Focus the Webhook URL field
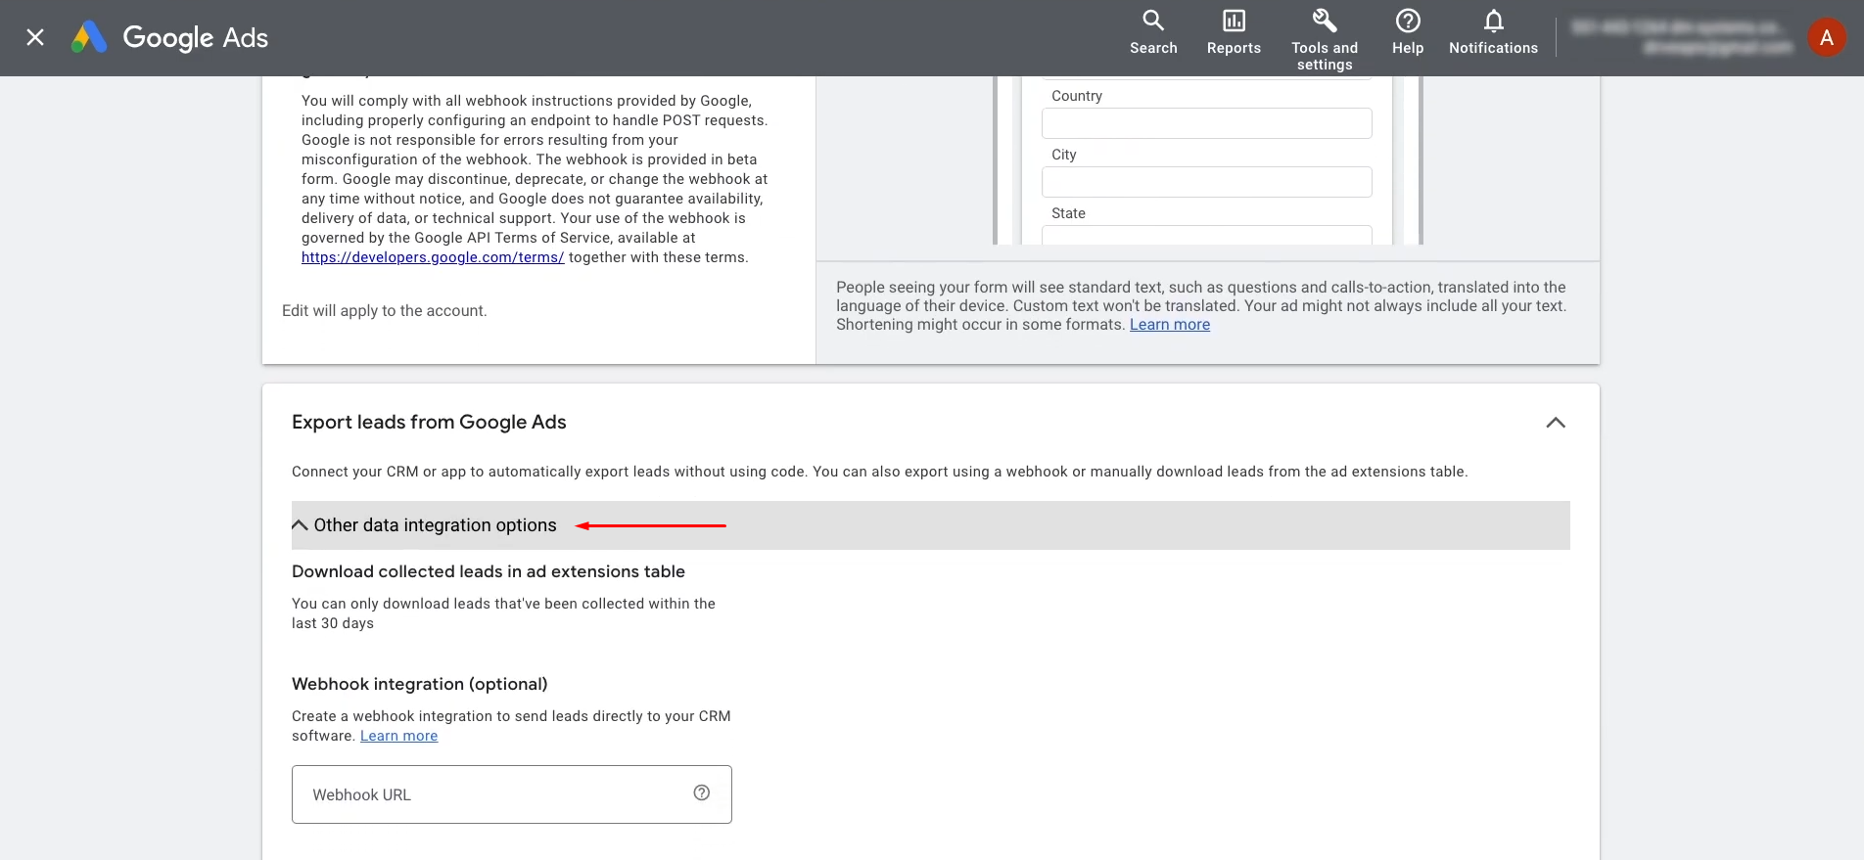 (511, 794)
